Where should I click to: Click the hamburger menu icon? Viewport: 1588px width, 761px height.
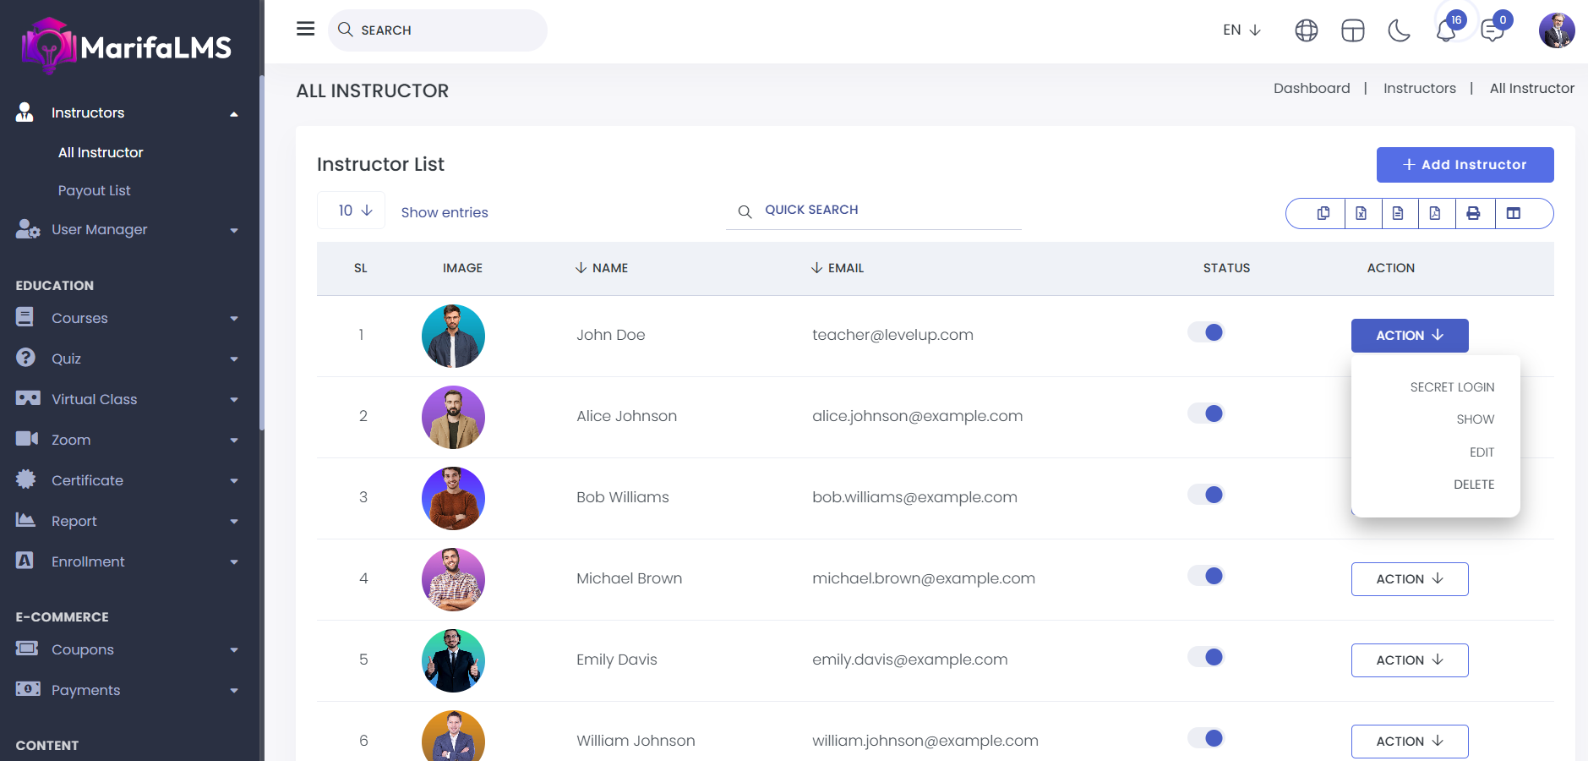(x=306, y=29)
